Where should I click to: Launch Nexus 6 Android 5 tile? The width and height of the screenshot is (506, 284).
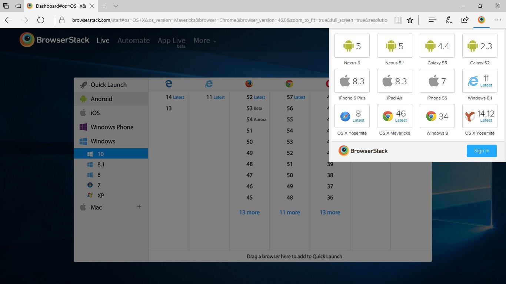coord(352,46)
